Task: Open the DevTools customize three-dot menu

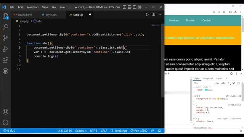Action: [236, 73]
